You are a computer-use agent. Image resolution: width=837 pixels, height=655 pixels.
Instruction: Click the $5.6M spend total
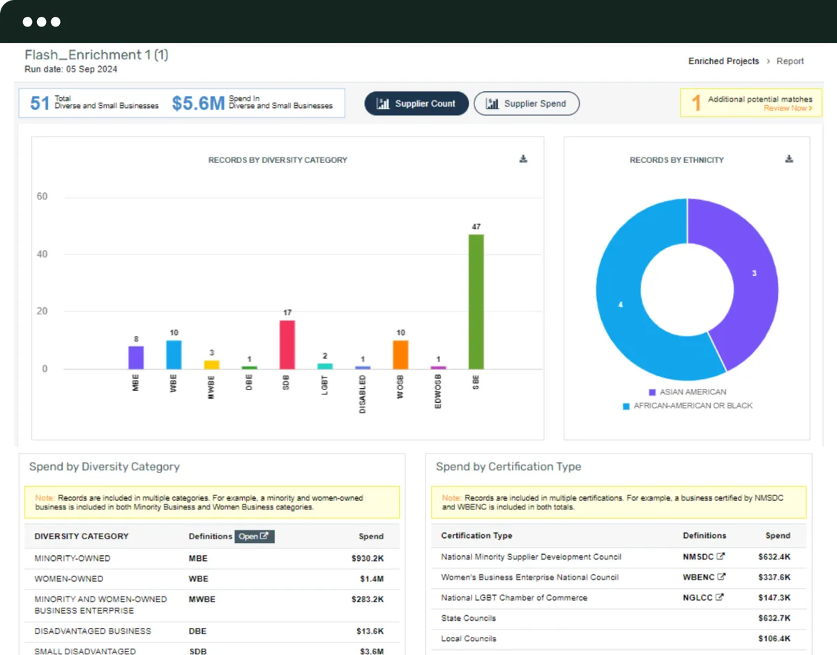pos(198,103)
